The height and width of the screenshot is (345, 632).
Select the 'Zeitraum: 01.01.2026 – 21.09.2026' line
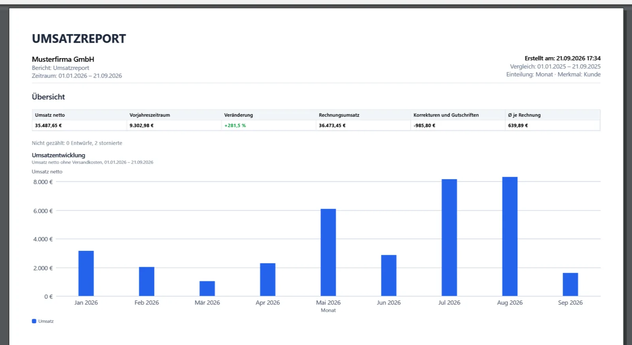[x=77, y=76]
